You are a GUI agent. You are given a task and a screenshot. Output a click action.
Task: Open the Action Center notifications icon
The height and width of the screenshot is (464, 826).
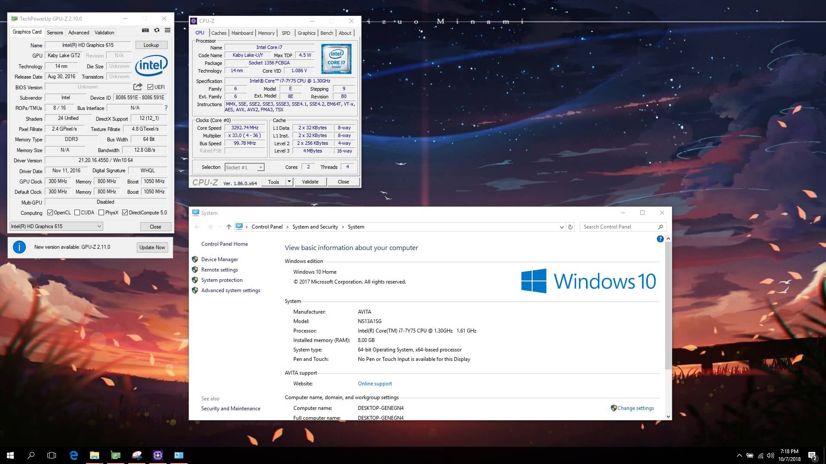(x=813, y=456)
